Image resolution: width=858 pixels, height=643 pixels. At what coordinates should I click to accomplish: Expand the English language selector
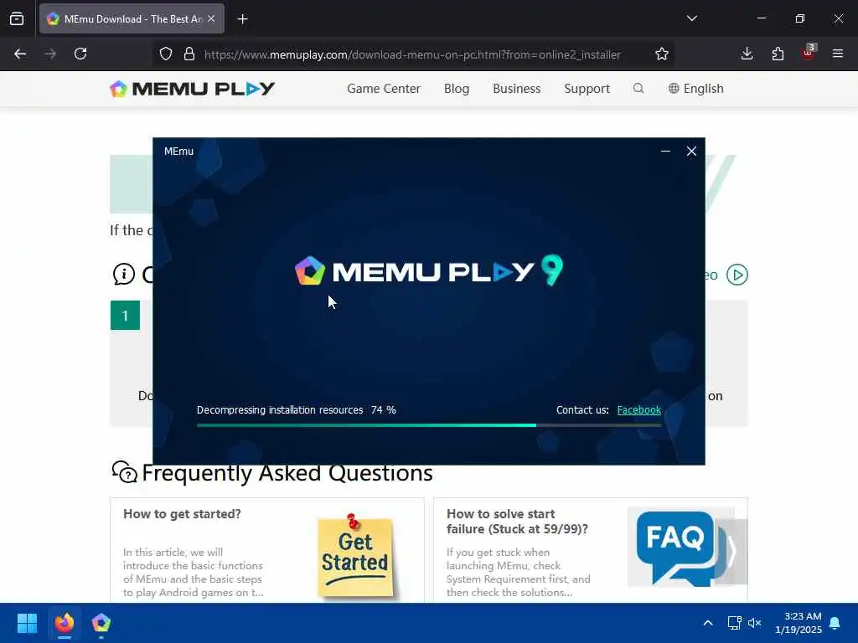click(x=696, y=89)
